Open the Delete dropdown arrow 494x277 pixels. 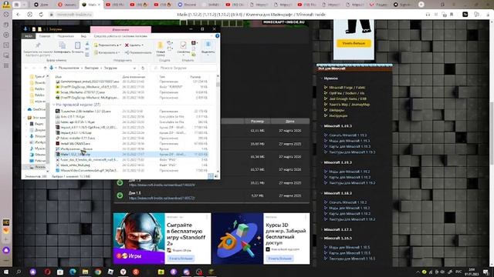click(x=142, y=45)
